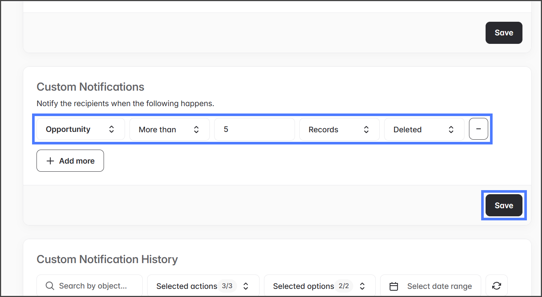Open the Select date range picker

pos(439,286)
